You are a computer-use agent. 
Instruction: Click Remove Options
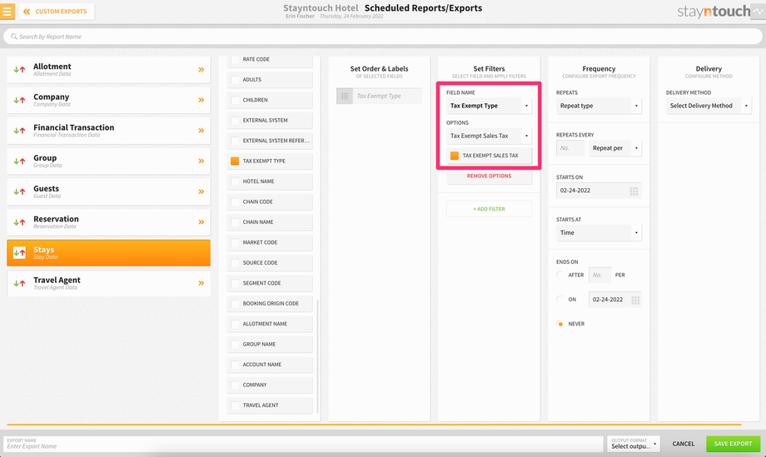(x=489, y=176)
